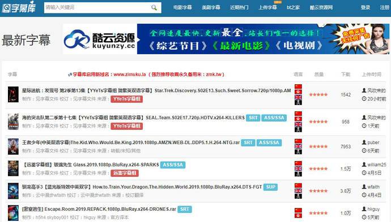Click the 最新字幕 page heading

26,40
